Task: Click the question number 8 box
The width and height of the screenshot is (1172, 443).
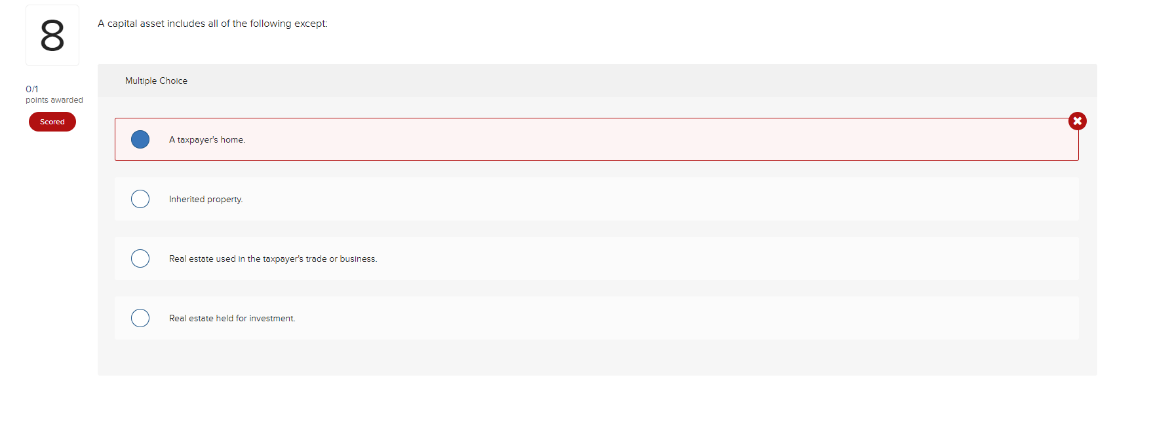Action: [x=52, y=35]
